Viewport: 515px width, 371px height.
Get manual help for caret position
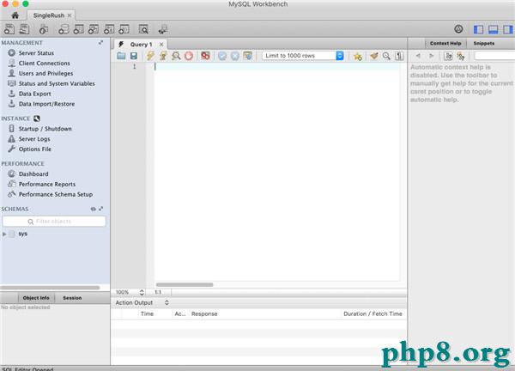point(448,56)
